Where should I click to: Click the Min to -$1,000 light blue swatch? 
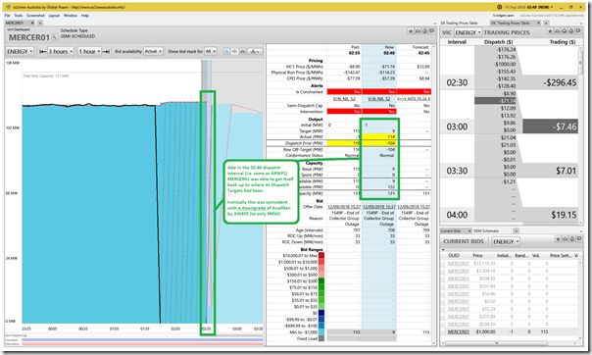[x=321, y=332]
